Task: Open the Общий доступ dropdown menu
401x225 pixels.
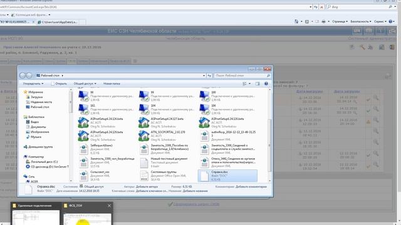Action: [85, 84]
